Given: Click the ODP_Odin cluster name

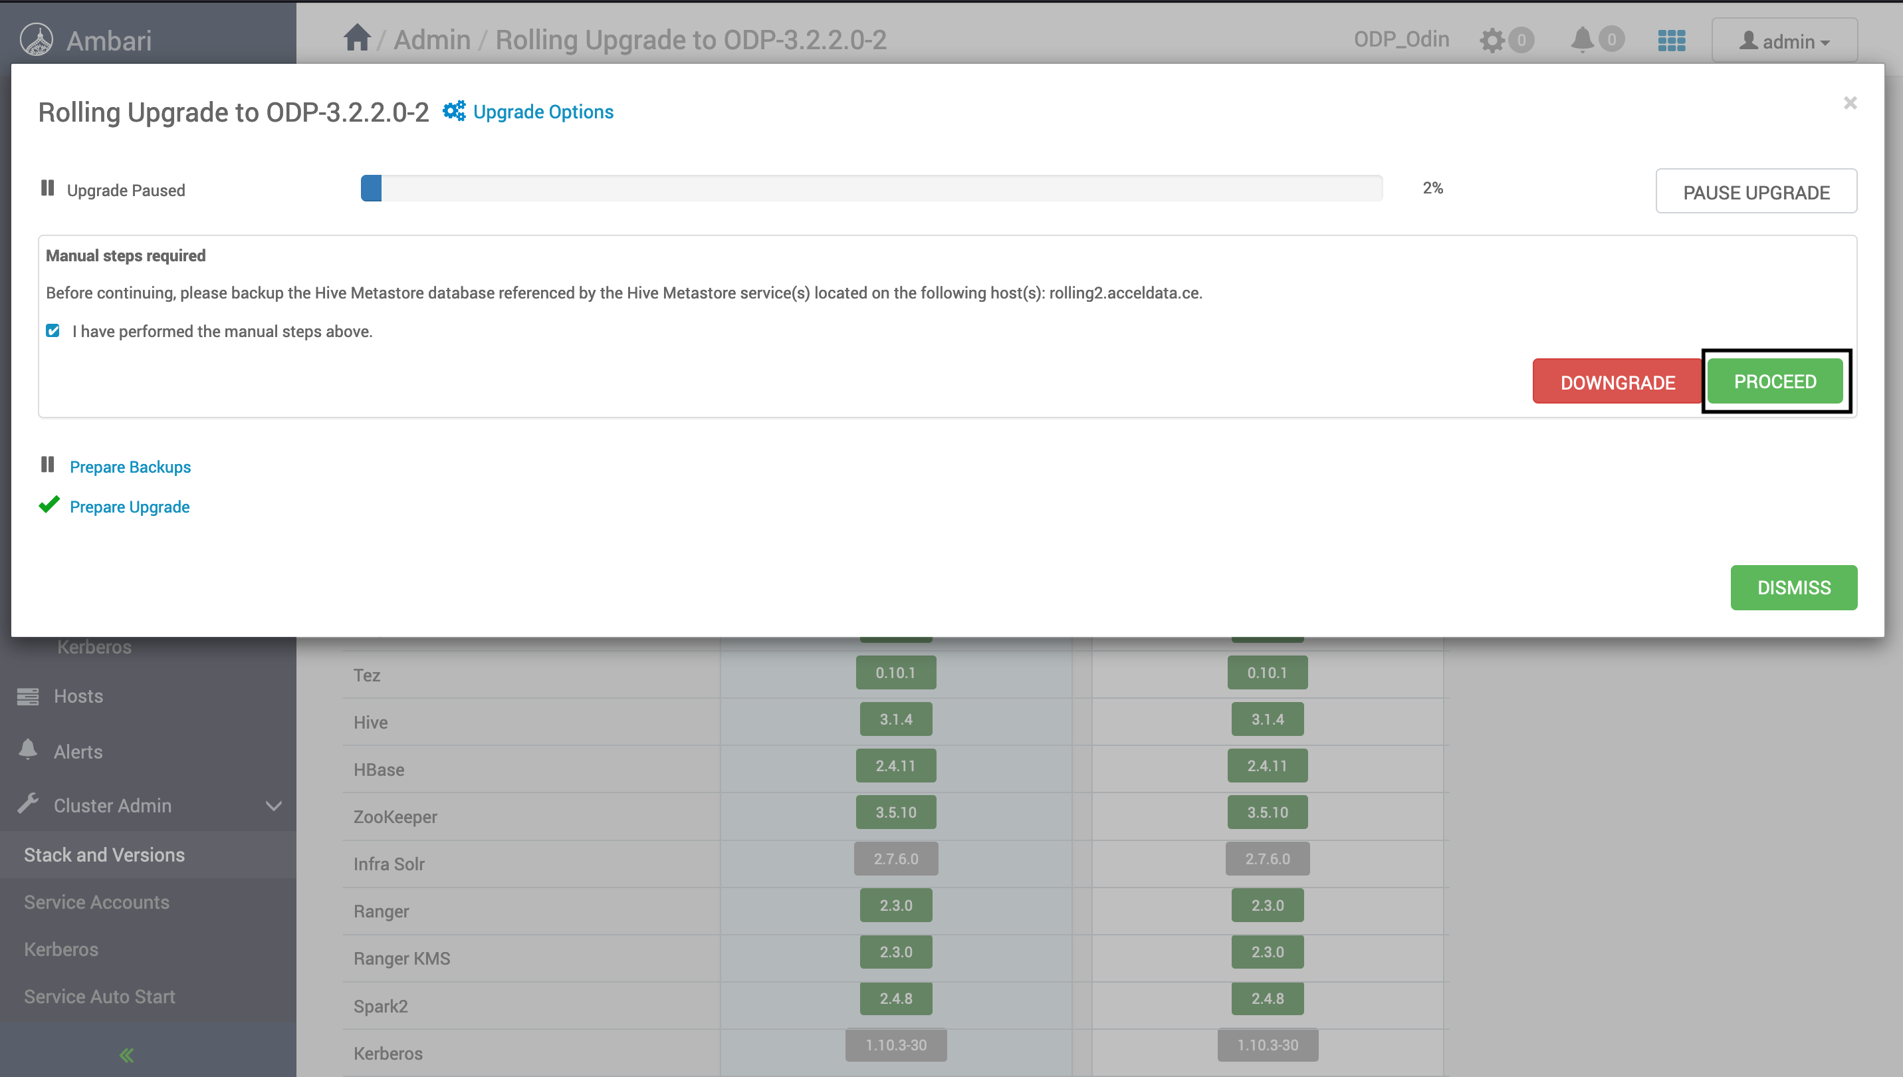Looking at the screenshot, I should [x=1401, y=39].
